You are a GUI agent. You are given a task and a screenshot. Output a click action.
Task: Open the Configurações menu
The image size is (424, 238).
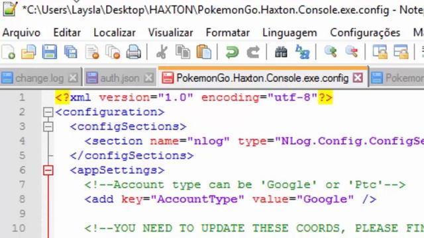pyautogui.click(x=365, y=32)
